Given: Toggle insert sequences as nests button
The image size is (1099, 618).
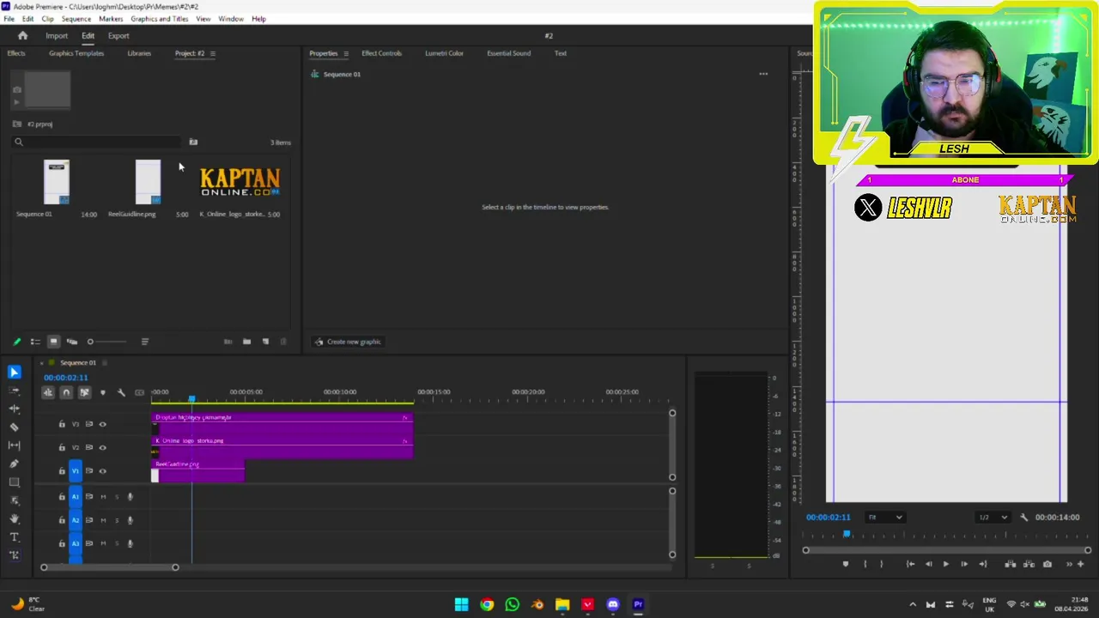Looking at the screenshot, I should 48,392.
